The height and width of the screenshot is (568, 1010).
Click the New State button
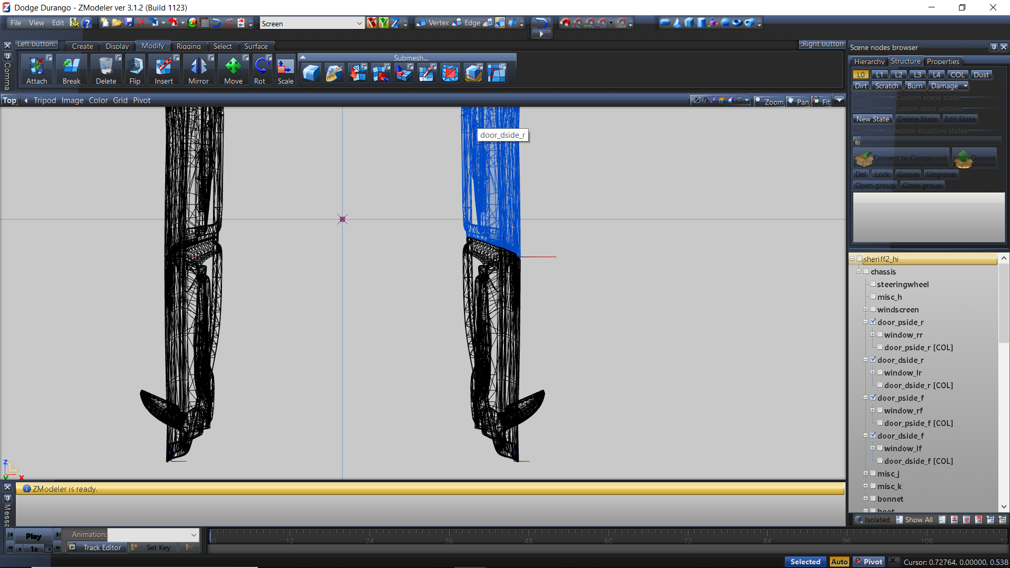[x=872, y=119]
